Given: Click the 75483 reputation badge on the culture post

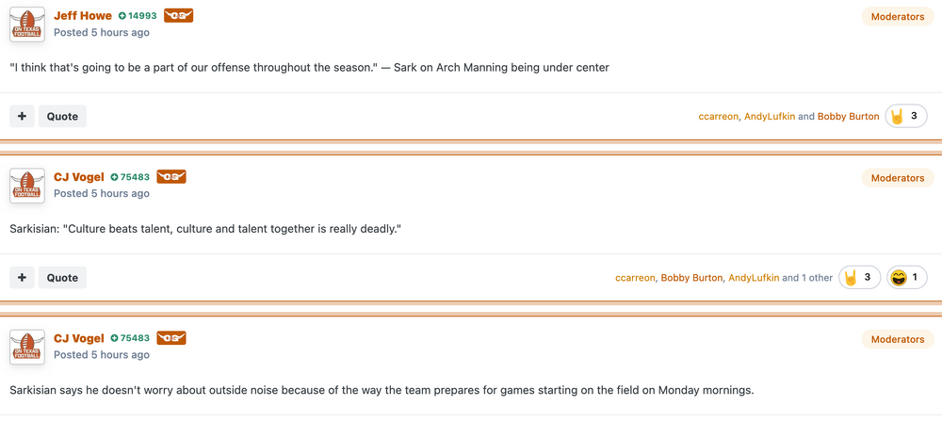Looking at the screenshot, I should pos(130,177).
